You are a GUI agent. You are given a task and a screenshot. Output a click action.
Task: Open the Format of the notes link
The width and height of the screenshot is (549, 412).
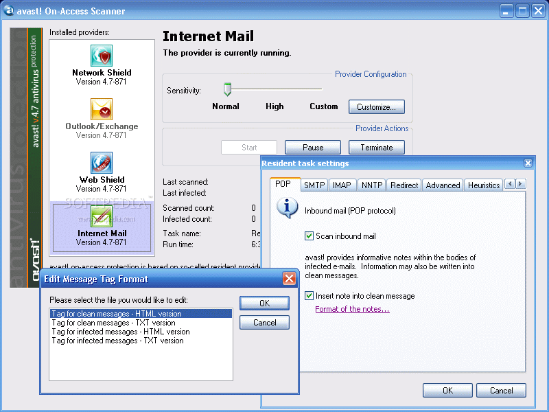point(352,309)
